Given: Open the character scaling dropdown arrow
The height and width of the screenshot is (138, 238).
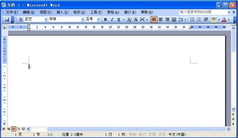Looking at the screenshot, I should [x=147, y=20].
